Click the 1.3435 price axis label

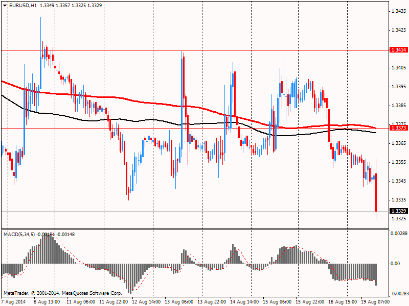coord(399,11)
